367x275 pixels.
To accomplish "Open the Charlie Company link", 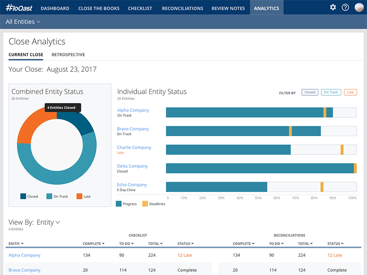I will pyautogui.click(x=134, y=148).
